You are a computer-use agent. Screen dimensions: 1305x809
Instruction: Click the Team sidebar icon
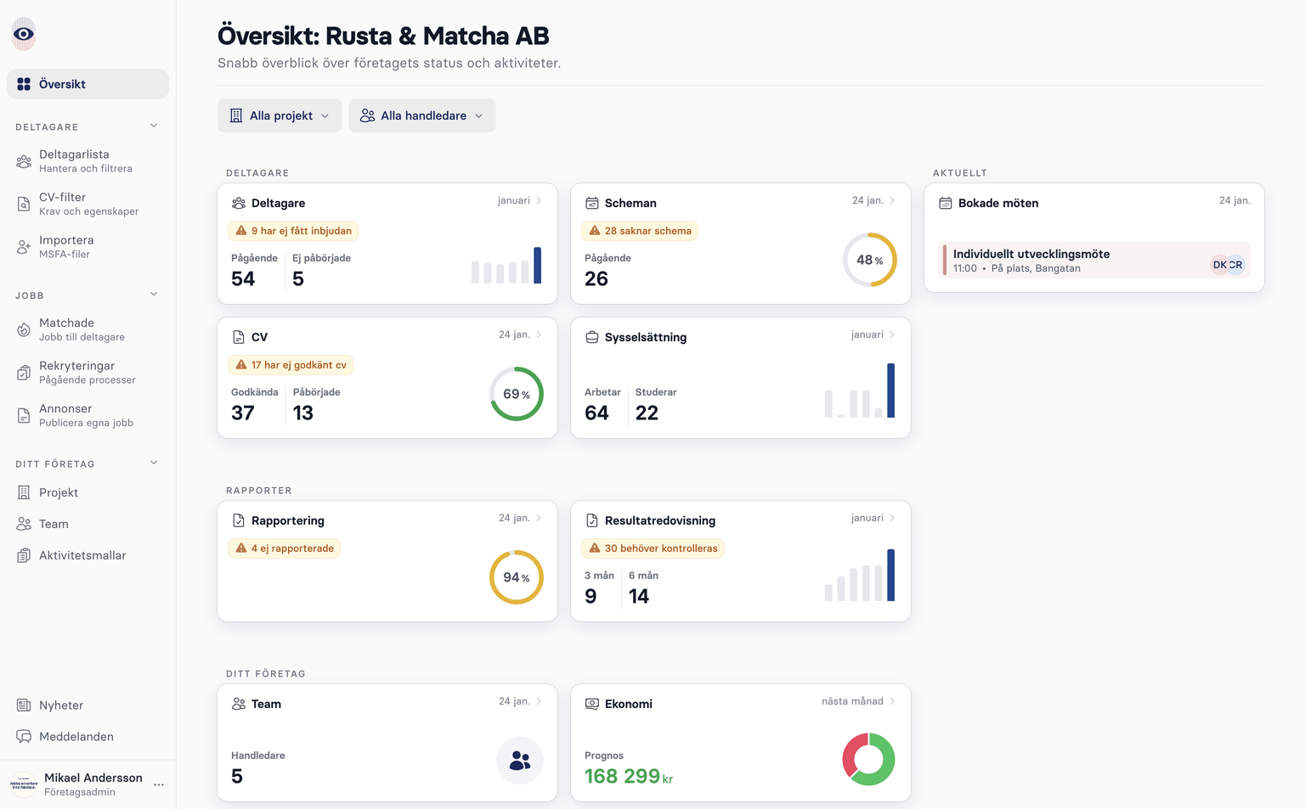point(23,524)
